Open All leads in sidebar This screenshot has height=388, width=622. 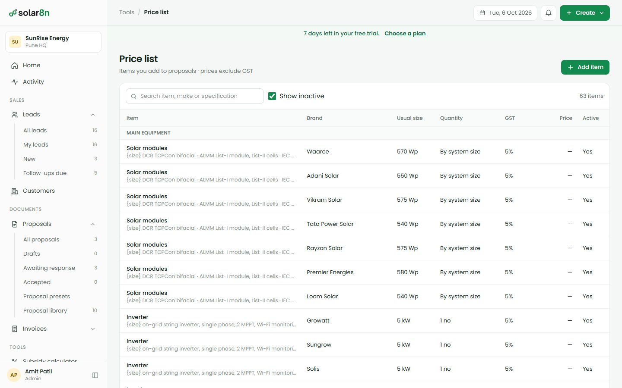(60, 131)
